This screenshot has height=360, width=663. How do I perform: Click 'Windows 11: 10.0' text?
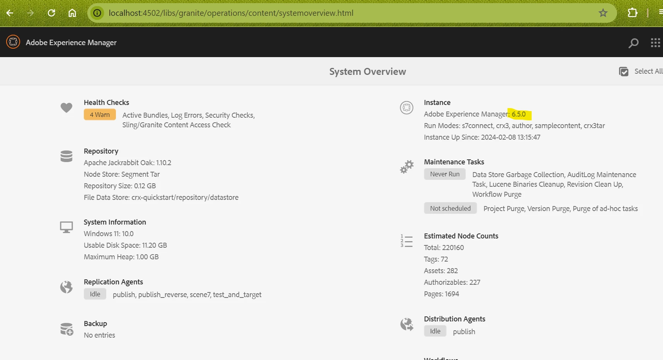point(109,234)
